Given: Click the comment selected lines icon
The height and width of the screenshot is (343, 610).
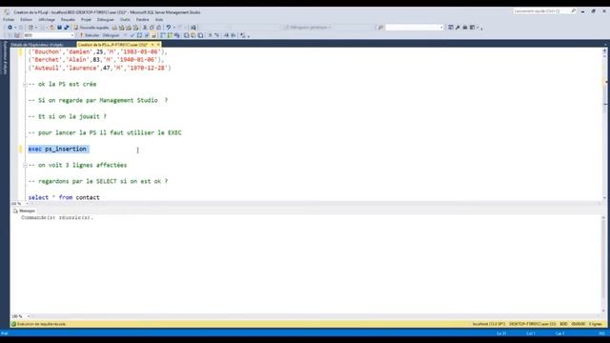Looking at the screenshot, I should [x=210, y=35].
